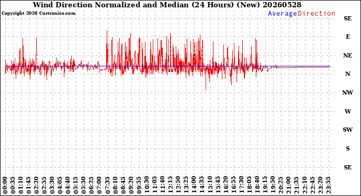
Task: Click the 13:25 time axis label
Action: [x=186, y=185]
